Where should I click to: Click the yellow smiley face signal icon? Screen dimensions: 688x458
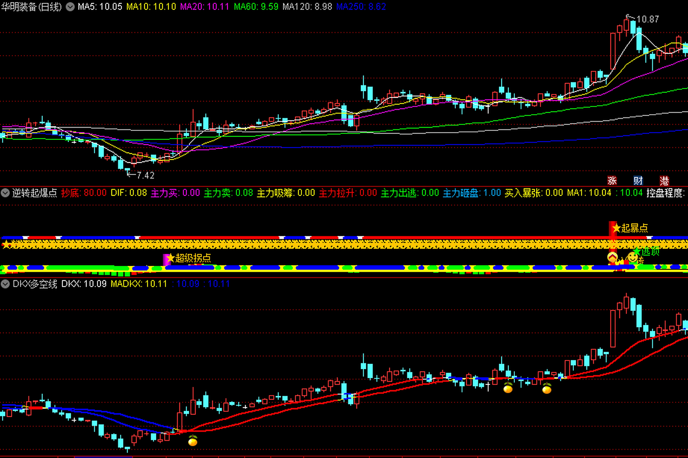pos(633,257)
